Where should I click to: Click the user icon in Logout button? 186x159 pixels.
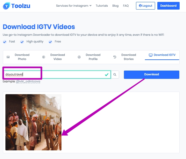pyautogui.click(x=140, y=6)
